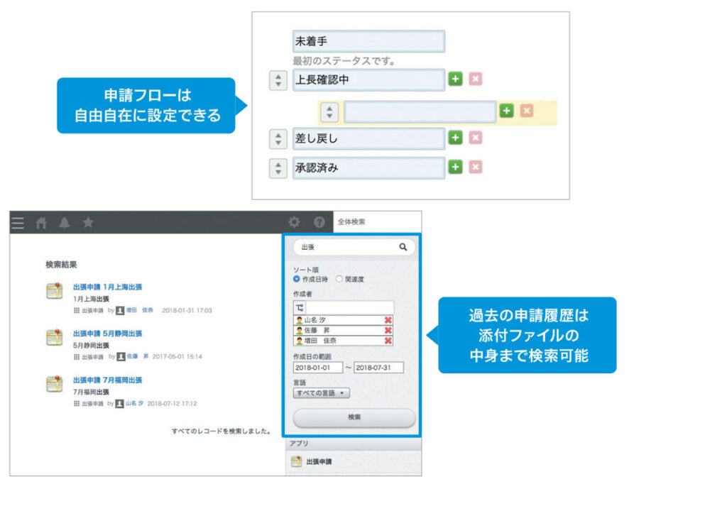
Task: Click the green plus beside 承認済み status
Action: [455, 168]
